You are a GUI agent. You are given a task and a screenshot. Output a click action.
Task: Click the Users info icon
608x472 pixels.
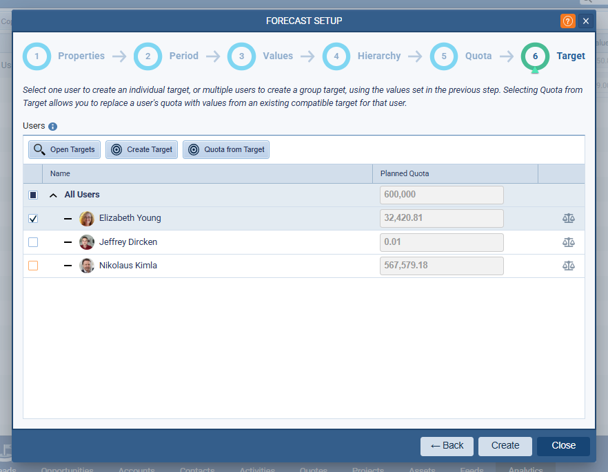tap(53, 127)
